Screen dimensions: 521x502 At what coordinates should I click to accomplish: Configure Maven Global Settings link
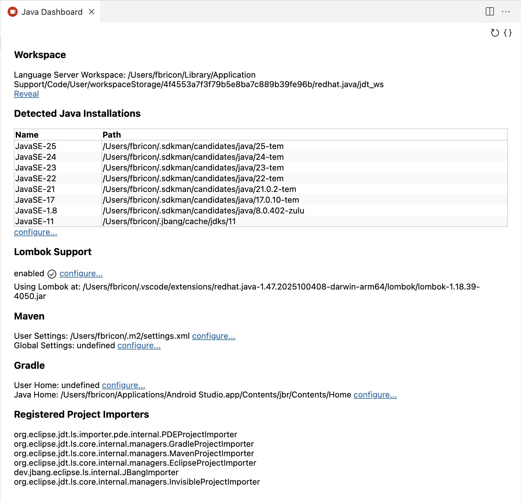coord(139,345)
